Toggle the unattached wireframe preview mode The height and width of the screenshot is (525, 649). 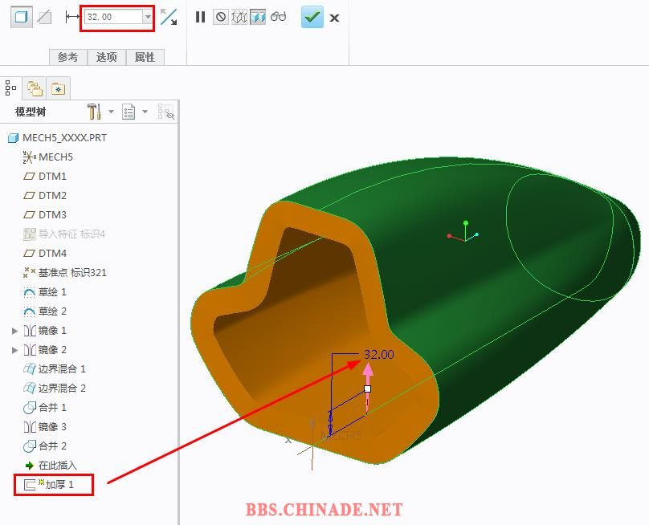[x=239, y=17]
